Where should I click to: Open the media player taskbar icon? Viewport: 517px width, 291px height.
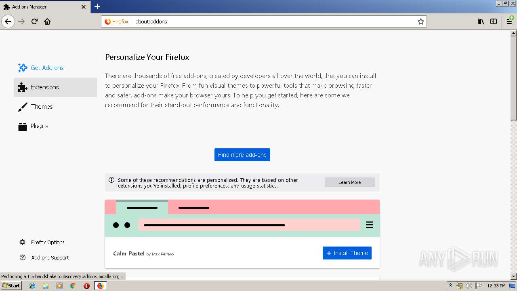59,286
